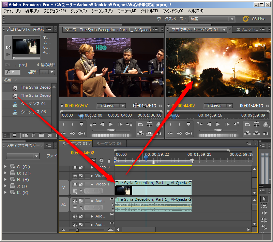Select the Track Select tool

(x=264, y=206)
